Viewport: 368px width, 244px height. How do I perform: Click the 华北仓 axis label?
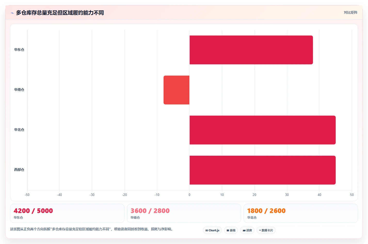tap(19, 130)
